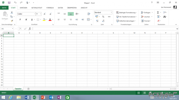Open the DATEI tab
This screenshot has height=100, width=179.
pyautogui.click(x=4, y=8)
